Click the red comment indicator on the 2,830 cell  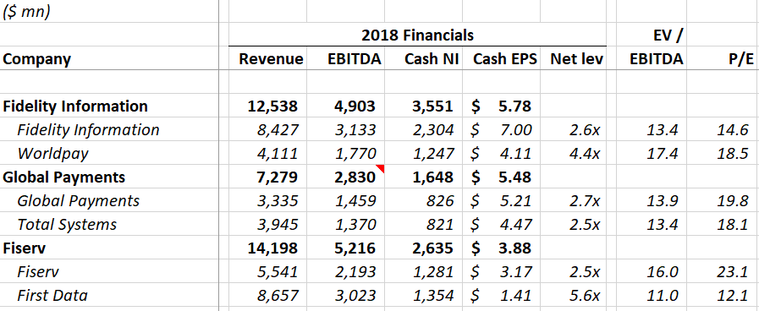coord(381,168)
